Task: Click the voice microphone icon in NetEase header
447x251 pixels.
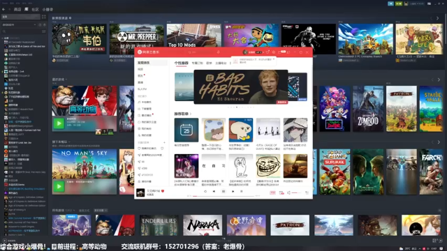Action: point(219,52)
